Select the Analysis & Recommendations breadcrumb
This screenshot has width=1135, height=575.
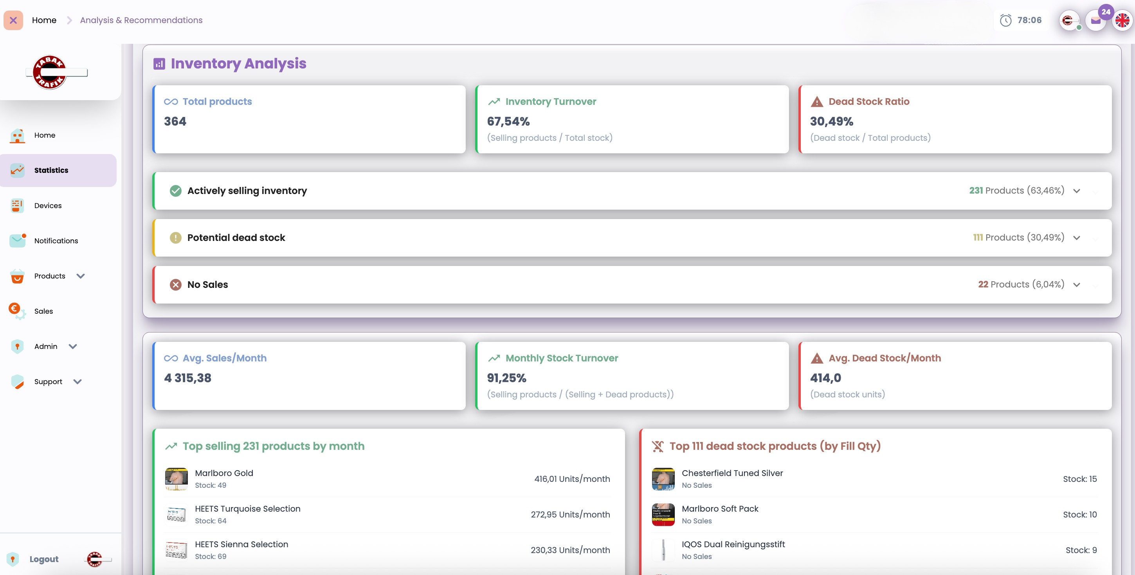click(x=141, y=20)
